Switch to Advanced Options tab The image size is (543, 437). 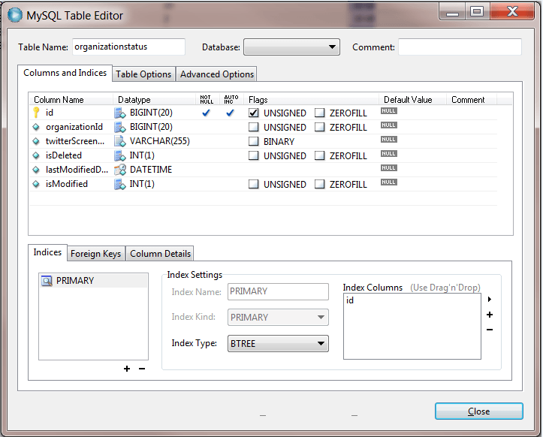(x=217, y=74)
